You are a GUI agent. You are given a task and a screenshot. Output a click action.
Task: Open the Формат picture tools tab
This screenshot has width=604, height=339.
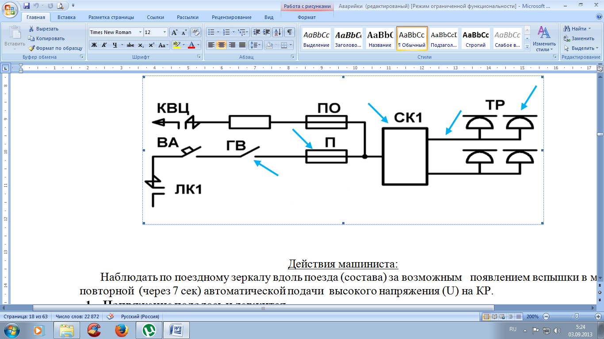coord(307,17)
